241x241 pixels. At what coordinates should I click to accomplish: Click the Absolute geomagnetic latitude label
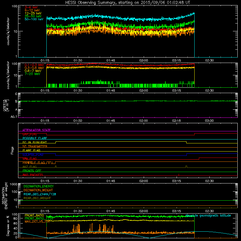click(x=208, y=216)
